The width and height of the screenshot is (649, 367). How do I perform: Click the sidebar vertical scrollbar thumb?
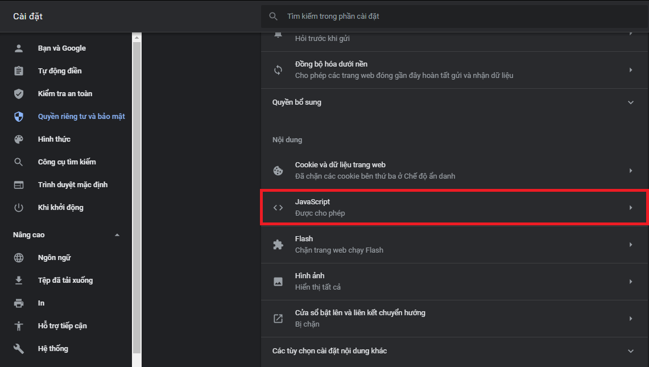137,198
